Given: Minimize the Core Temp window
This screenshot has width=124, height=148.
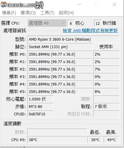Looking at the screenshot, I should coord(79,4).
